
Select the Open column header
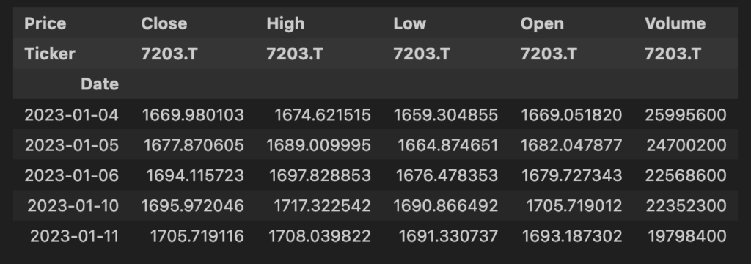tap(542, 24)
